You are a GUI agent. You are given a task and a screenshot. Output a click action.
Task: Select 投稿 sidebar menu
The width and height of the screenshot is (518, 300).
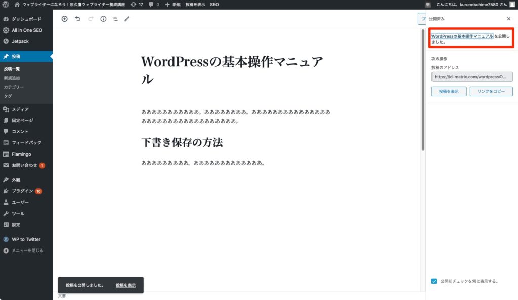[26, 56]
